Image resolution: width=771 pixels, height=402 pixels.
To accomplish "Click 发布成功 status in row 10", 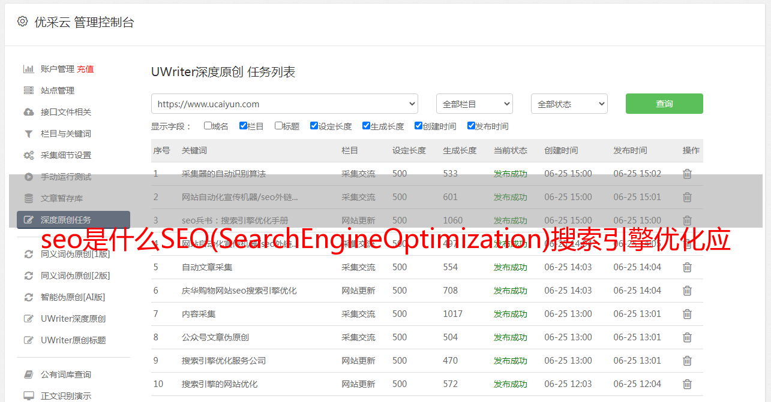I will click(511, 384).
